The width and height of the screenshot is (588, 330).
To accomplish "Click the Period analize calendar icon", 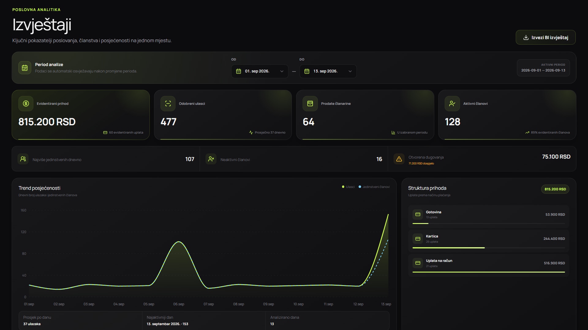I will [25, 68].
